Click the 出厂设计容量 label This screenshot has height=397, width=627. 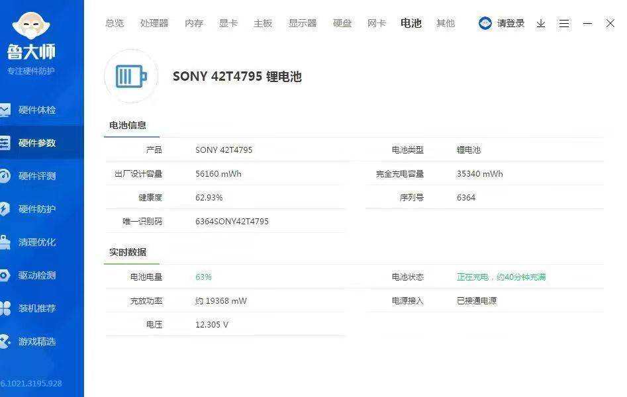(138, 174)
